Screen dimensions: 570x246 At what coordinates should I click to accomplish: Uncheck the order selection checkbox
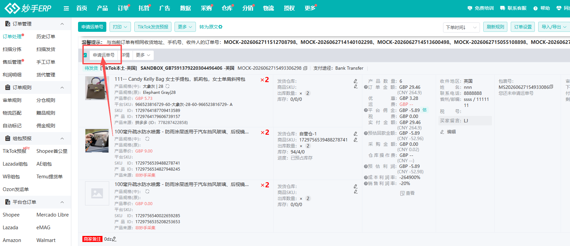click(85, 55)
